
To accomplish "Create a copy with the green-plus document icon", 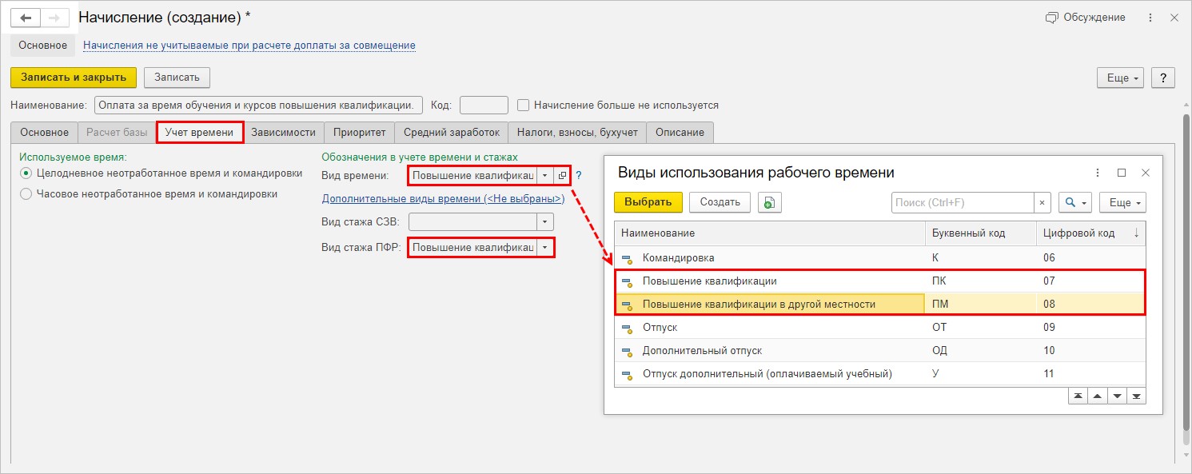I will [x=769, y=202].
